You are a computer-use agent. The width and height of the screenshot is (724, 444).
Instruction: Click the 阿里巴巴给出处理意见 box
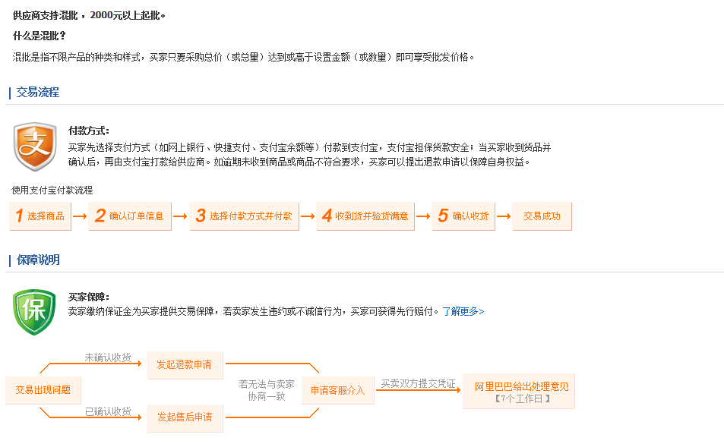tap(519, 391)
